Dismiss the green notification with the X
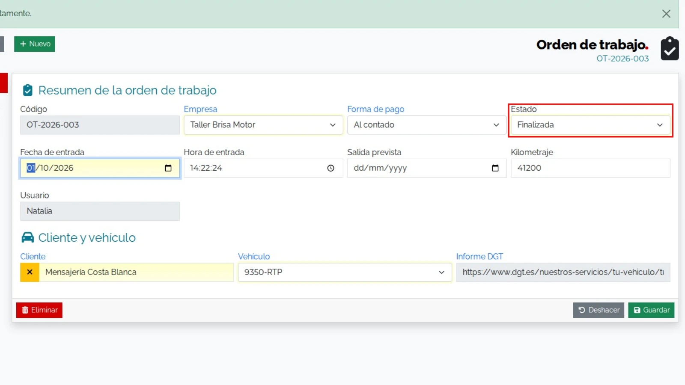This screenshot has height=385, width=685. (x=666, y=14)
